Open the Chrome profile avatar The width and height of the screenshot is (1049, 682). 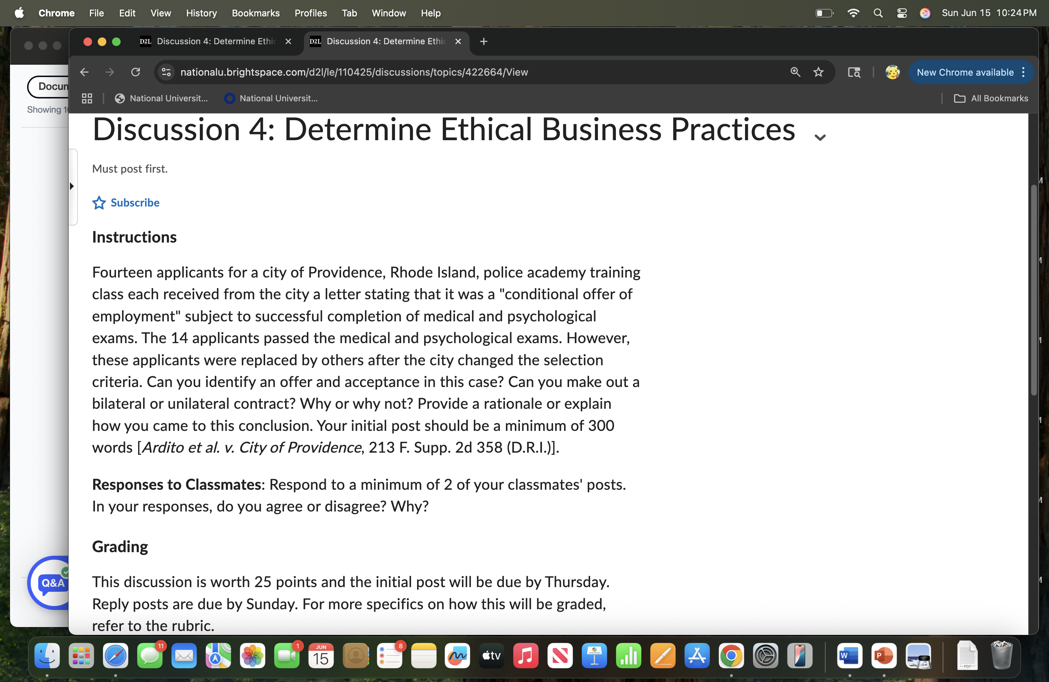click(x=892, y=72)
